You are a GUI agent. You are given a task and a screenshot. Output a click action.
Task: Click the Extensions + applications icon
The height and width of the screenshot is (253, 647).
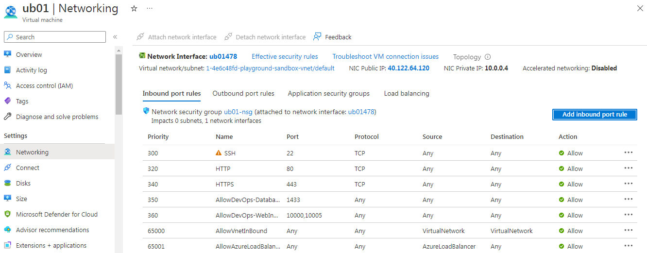(x=7, y=245)
